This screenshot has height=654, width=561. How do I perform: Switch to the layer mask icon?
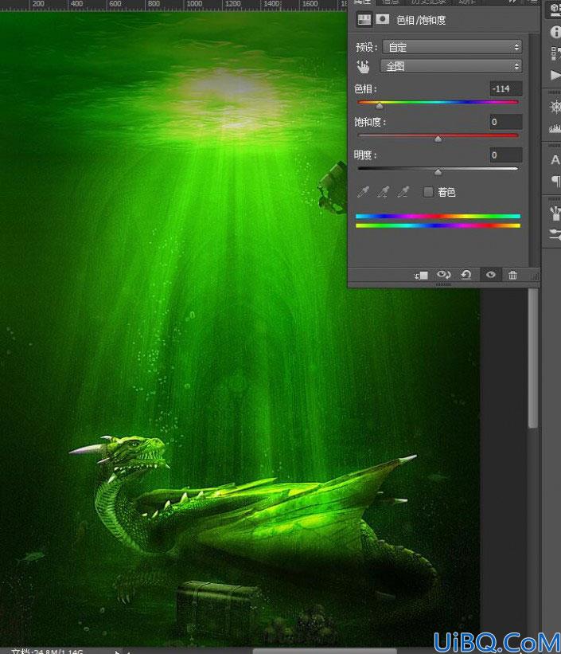pyautogui.click(x=383, y=19)
